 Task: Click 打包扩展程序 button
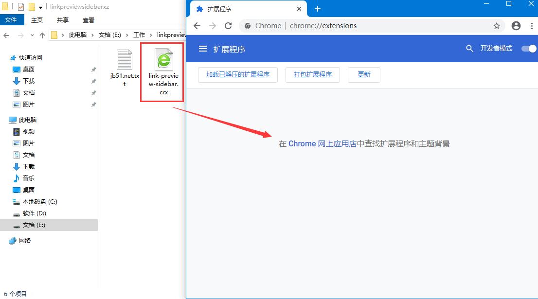pos(313,75)
